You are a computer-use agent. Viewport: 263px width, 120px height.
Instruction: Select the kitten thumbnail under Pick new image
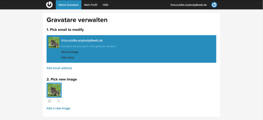54,90
